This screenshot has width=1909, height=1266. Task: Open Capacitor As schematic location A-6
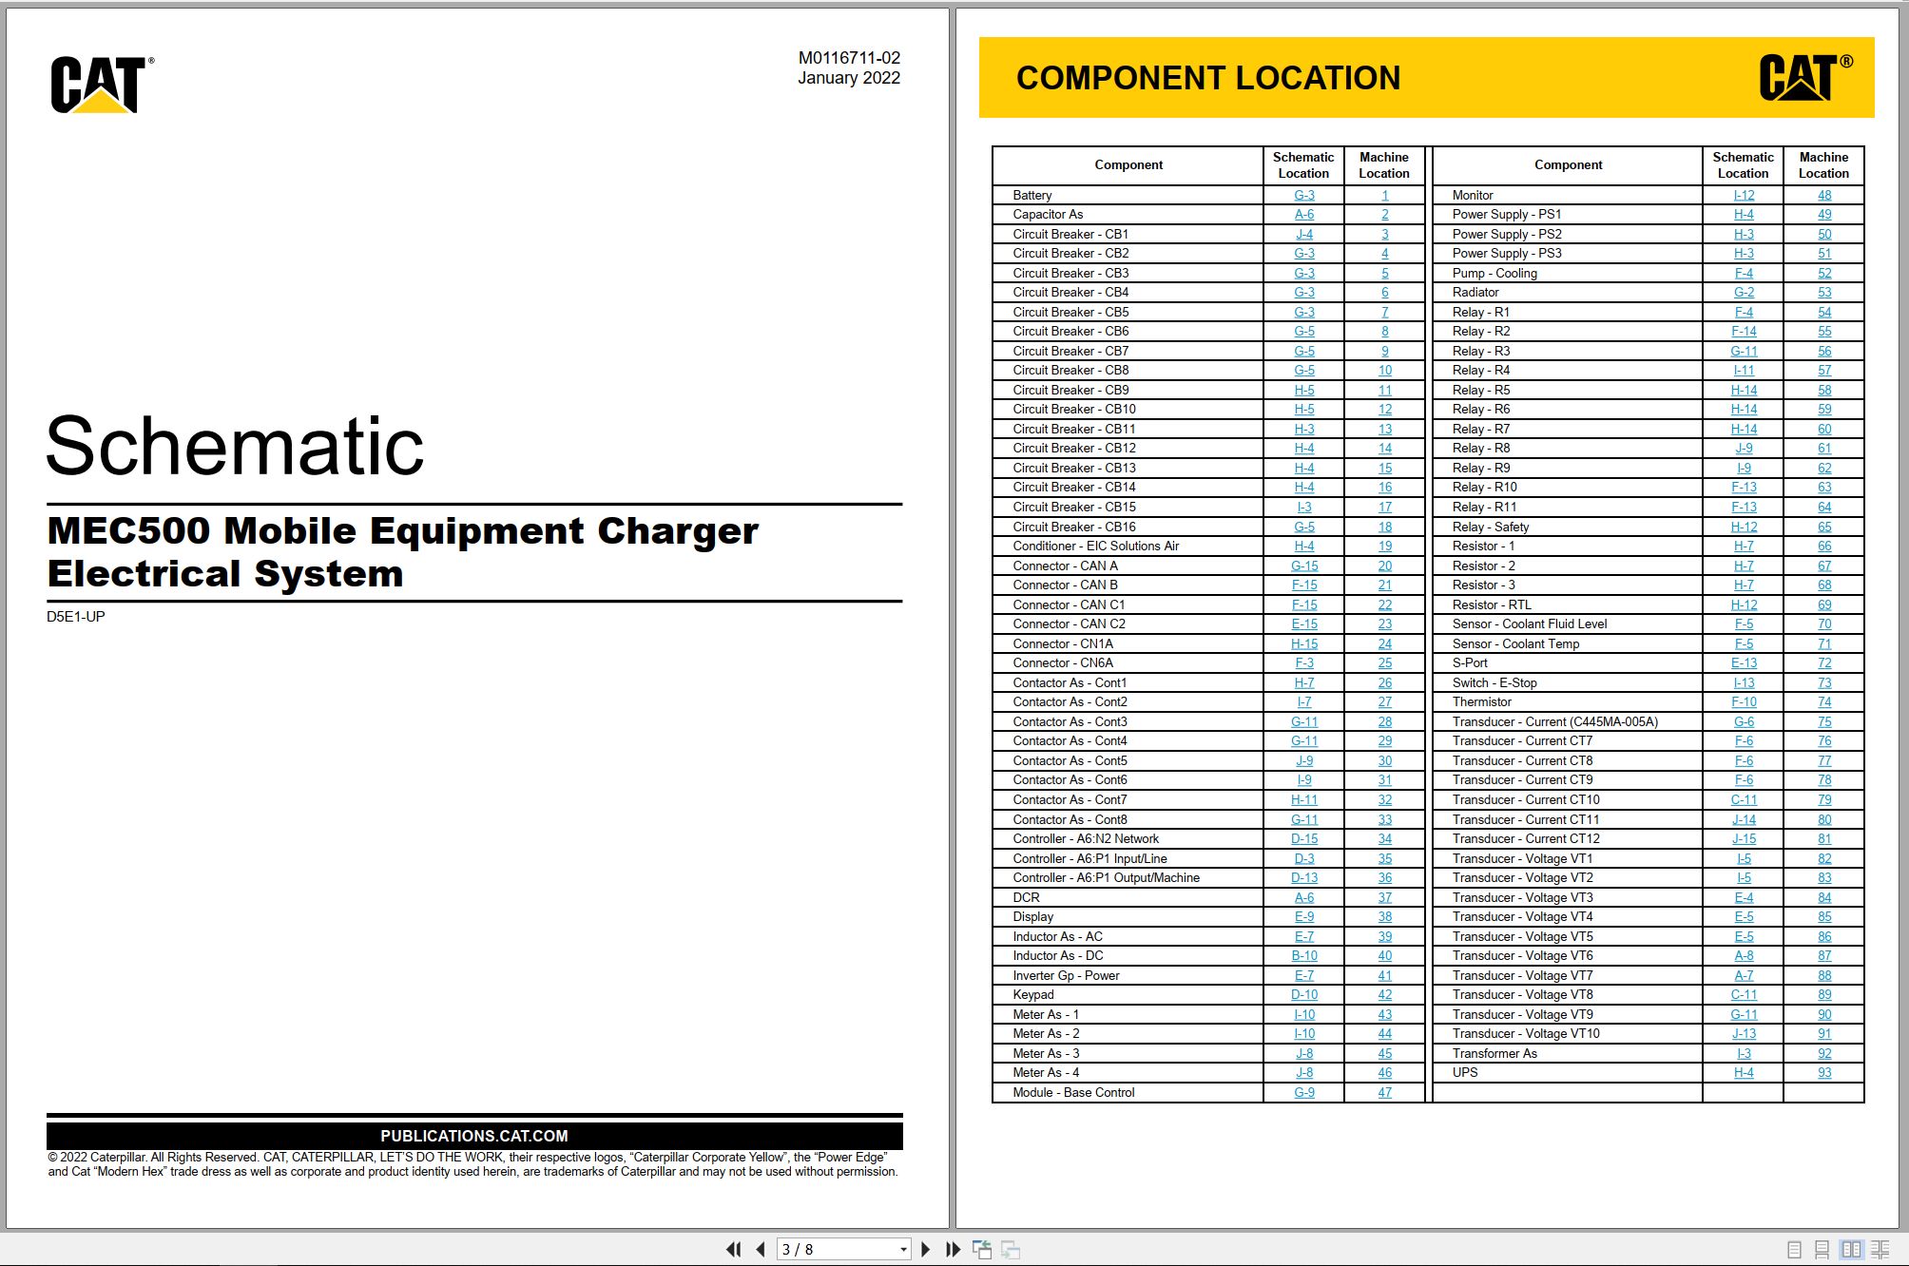[x=1303, y=214]
